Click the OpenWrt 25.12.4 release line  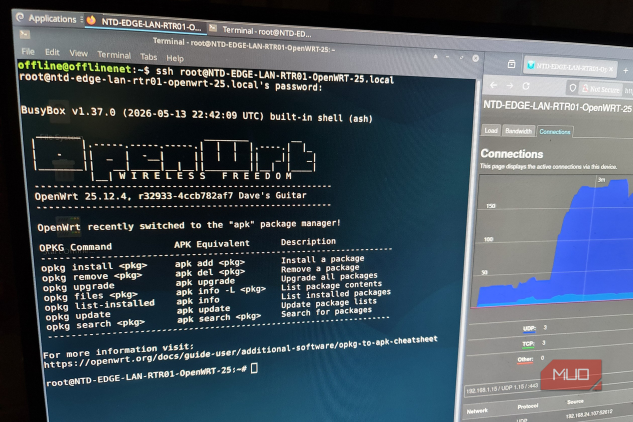click(170, 195)
